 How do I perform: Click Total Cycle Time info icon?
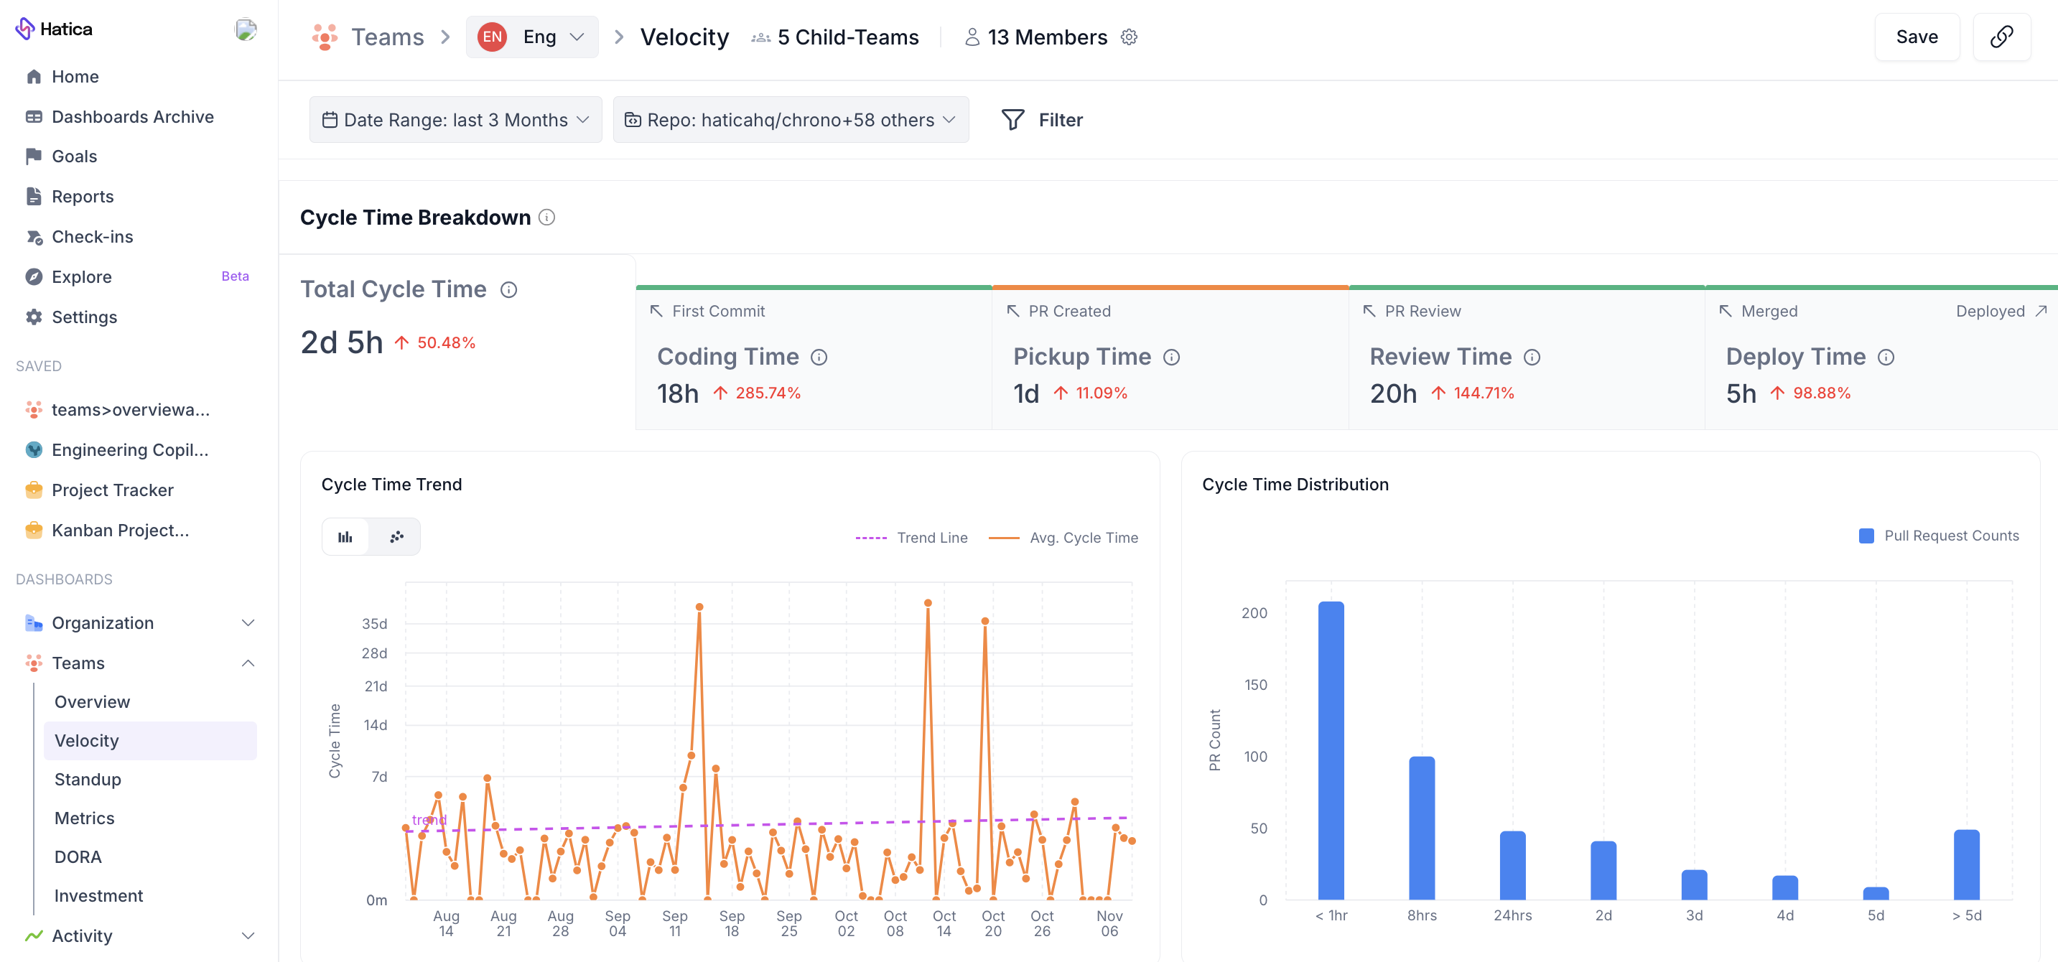point(509,290)
